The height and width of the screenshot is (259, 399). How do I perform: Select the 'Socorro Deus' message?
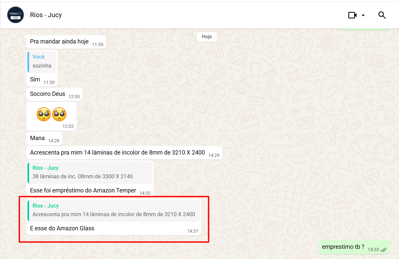(48, 94)
